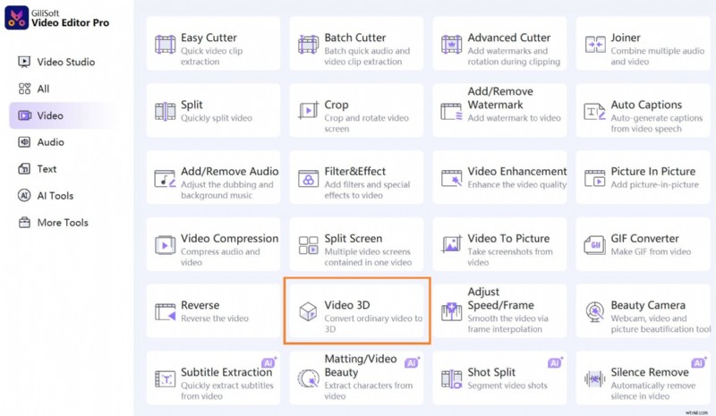
Task: Click 'Crop and rotate video screen' text
Action: click(366, 123)
